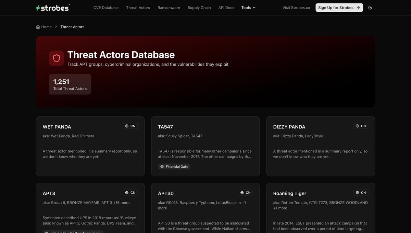This screenshot has width=411, height=233.
Task: Click TA547 description about campaigns since 2017
Action: pyautogui.click(x=205, y=154)
